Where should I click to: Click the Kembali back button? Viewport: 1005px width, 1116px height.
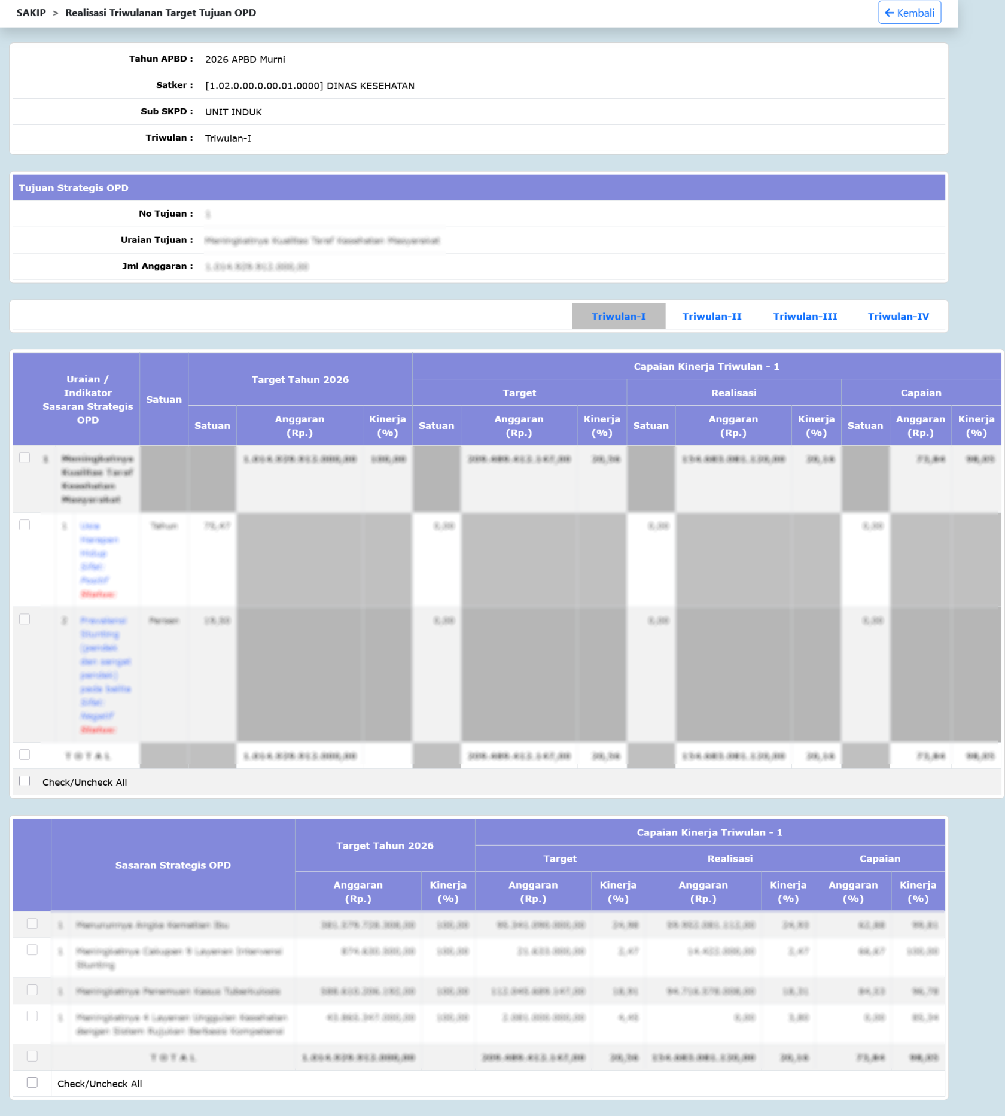909,13
